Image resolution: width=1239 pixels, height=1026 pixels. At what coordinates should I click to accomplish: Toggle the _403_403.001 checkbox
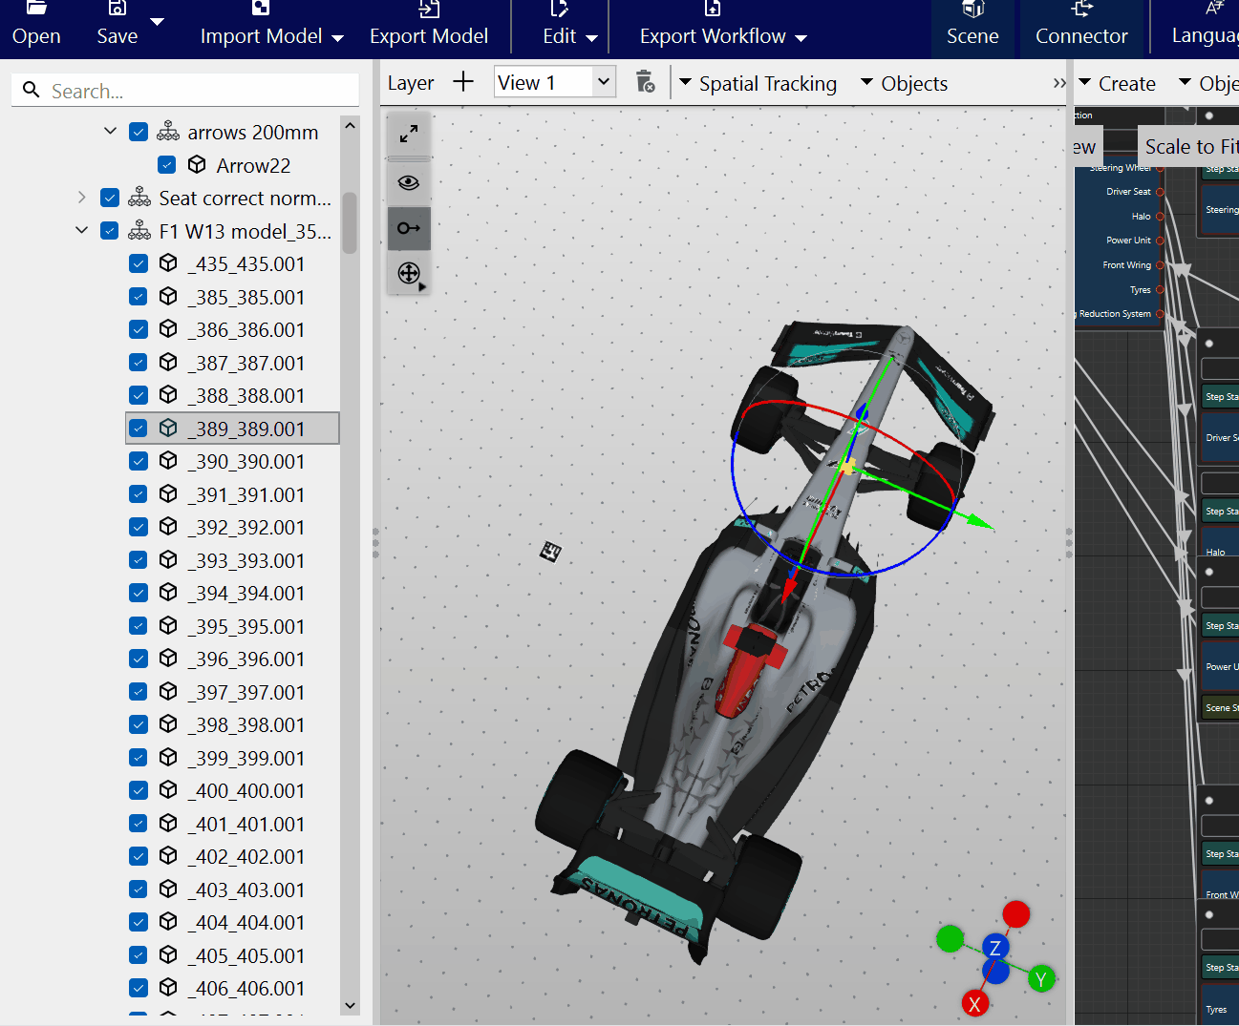click(139, 889)
